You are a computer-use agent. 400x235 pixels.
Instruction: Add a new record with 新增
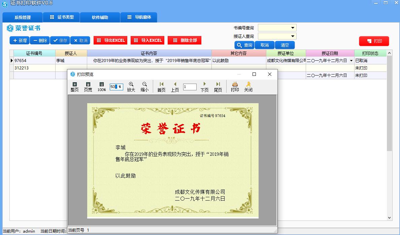tap(20, 40)
